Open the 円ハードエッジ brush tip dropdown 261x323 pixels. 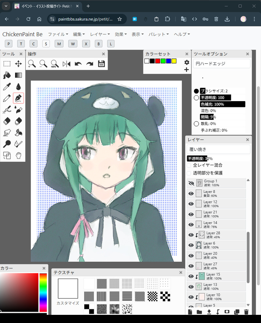tap(221, 64)
